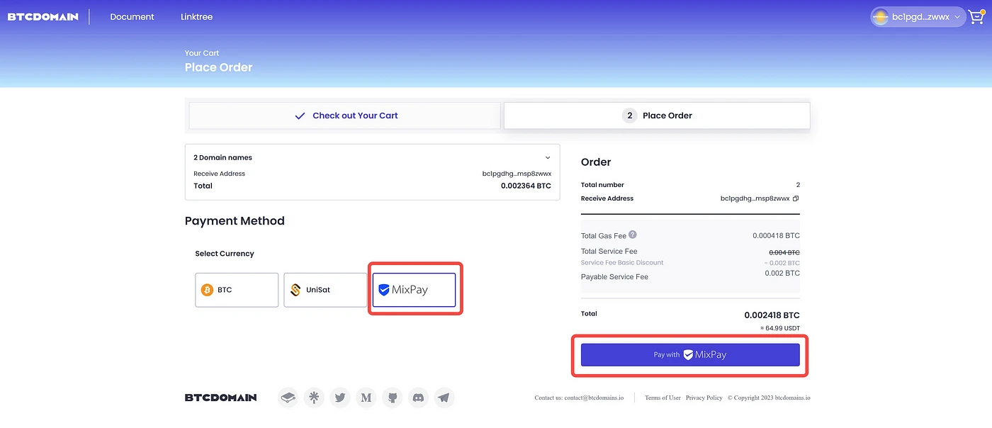992x428 pixels.
Task: Show Total Gas Fee help tooltip
Action: (x=633, y=235)
